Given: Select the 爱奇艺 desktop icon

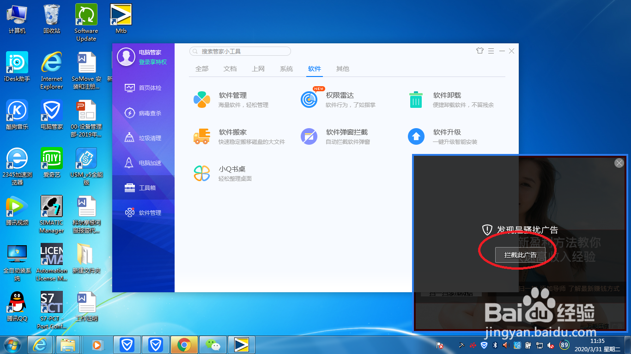Looking at the screenshot, I should [x=52, y=163].
